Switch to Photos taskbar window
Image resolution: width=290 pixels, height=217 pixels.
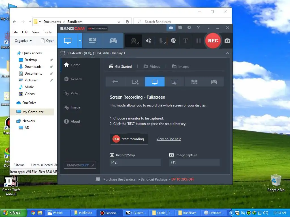(57, 213)
